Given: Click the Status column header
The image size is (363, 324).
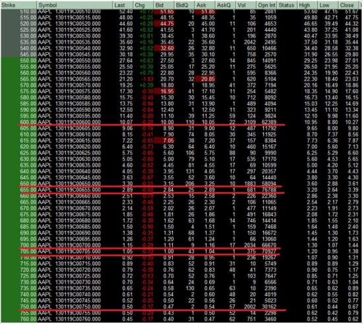Looking at the screenshot, I should pyautogui.click(x=287, y=5).
